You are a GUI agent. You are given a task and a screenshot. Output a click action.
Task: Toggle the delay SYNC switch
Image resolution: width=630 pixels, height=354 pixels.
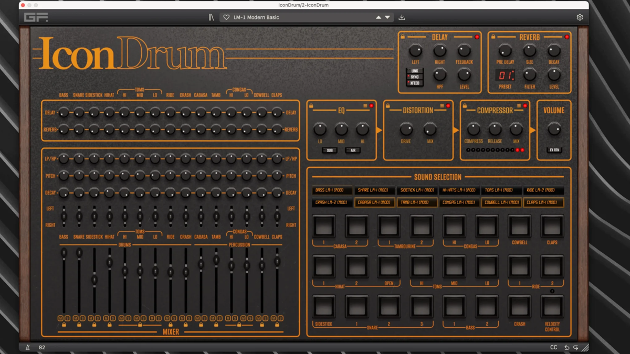tap(414, 77)
